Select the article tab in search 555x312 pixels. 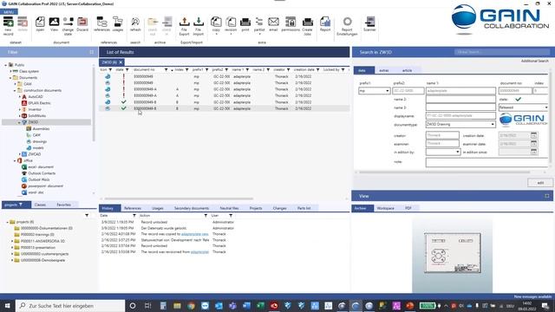tap(407, 70)
